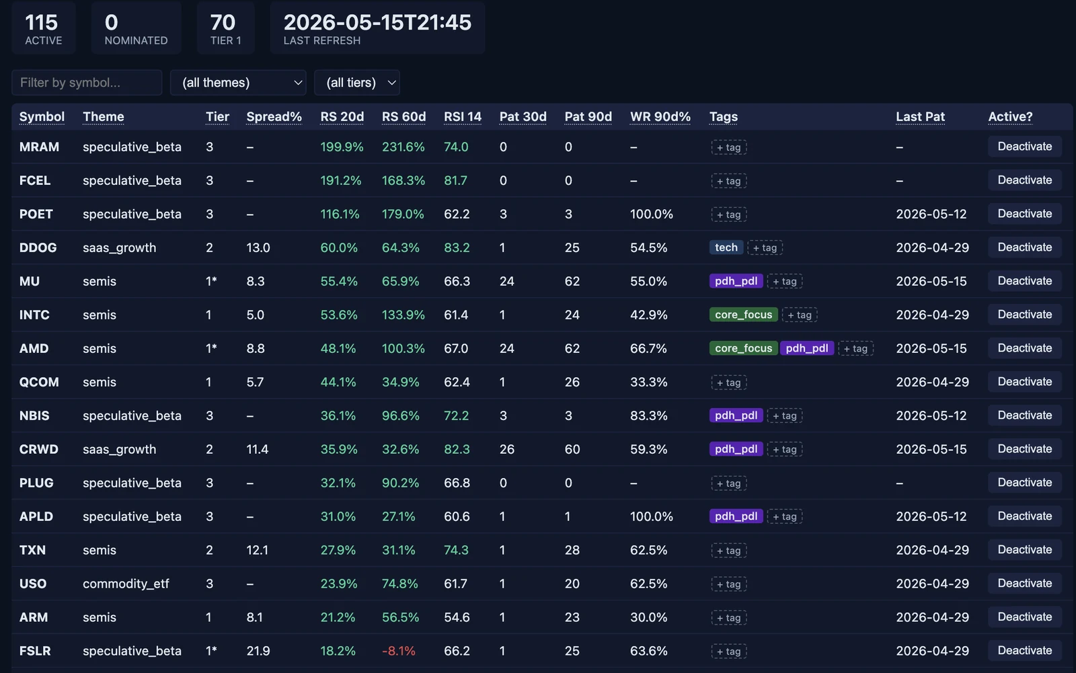Add another tag to APLD
This screenshot has width=1076, height=673.
(785, 517)
